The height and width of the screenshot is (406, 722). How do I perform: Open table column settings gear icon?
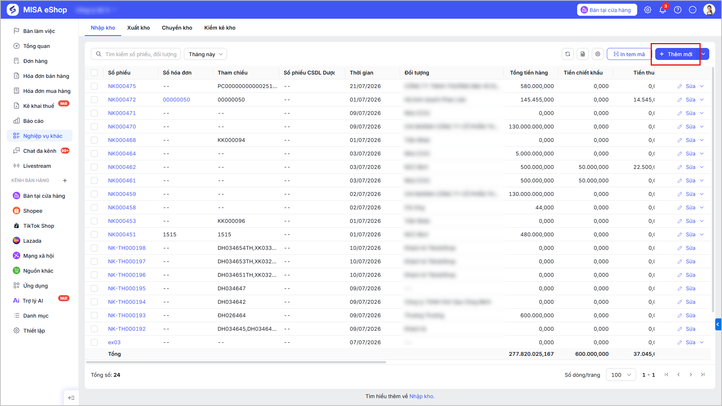597,54
